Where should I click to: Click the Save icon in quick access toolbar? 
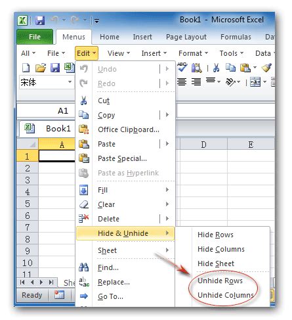coord(40,20)
